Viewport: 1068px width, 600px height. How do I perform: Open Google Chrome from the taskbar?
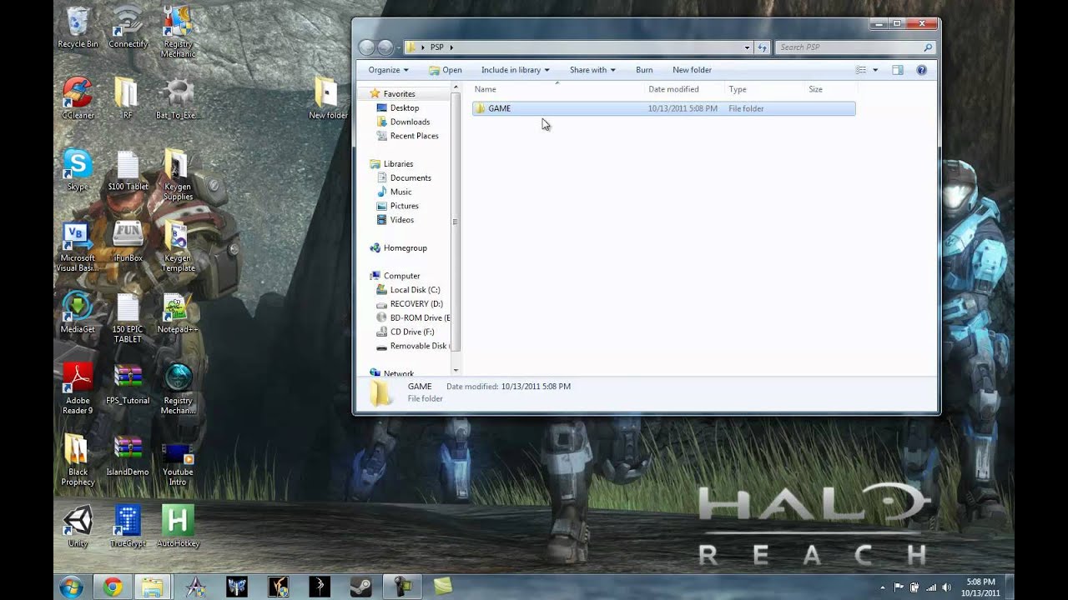click(113, 587)
